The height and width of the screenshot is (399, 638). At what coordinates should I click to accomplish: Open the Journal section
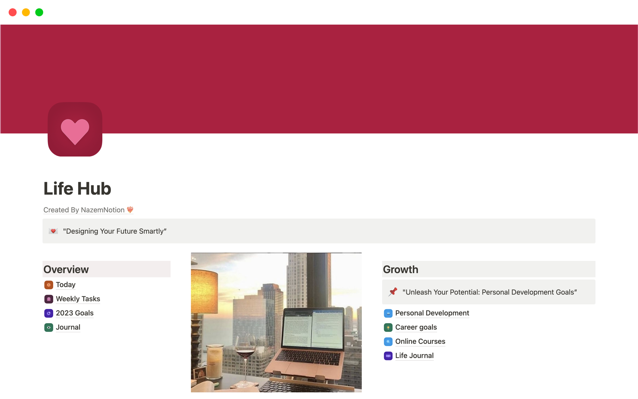point(67,327)
